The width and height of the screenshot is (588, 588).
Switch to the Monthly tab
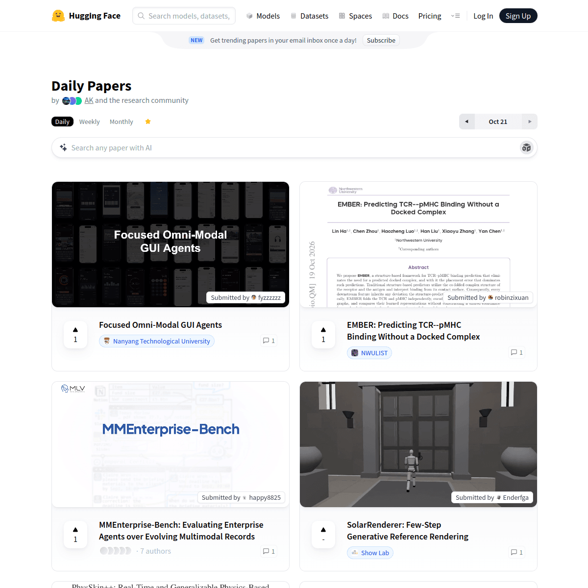click(122, 122)
